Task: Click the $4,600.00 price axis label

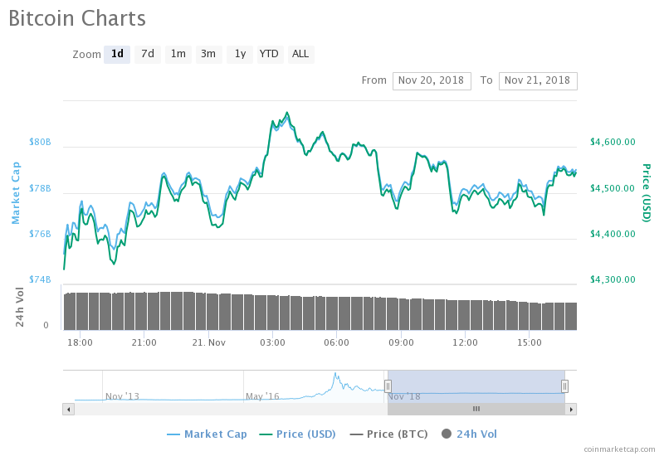Action: [613, 142]
